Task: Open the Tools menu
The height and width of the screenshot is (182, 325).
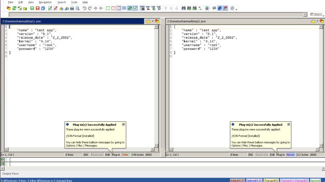Action: [x=74, y=2]
